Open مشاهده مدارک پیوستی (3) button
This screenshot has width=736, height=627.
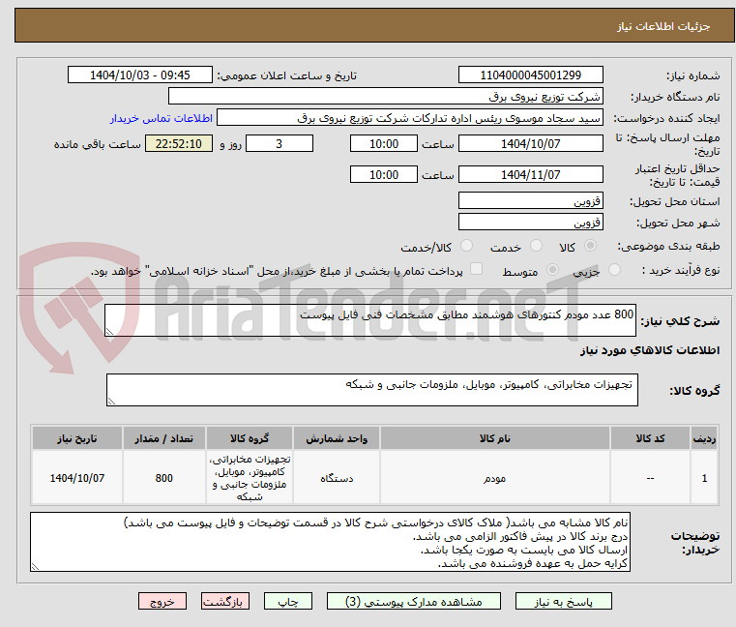[x=414, y=601]
